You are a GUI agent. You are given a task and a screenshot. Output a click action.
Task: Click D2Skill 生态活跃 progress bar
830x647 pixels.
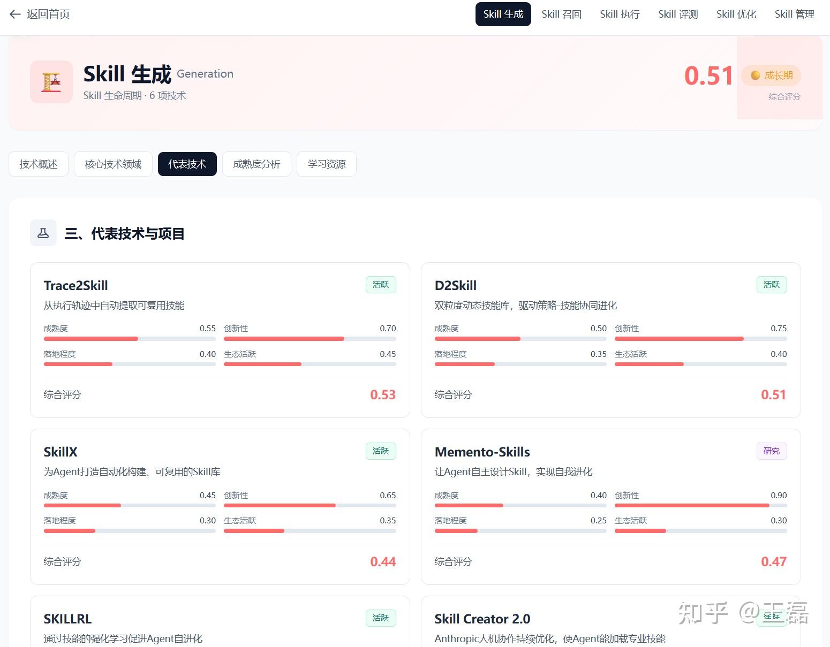(x=701, y=364)
